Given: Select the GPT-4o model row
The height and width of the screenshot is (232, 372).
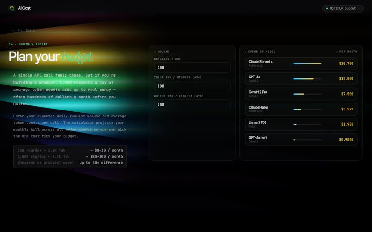Looking at the screenshot, I should pyautogui.click(x=301, y=78).
